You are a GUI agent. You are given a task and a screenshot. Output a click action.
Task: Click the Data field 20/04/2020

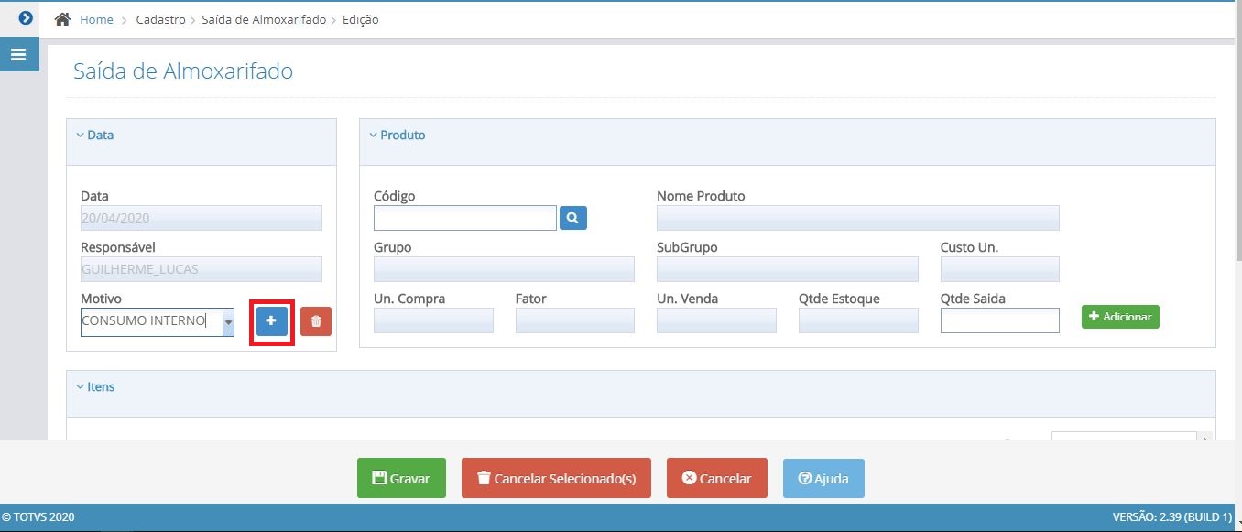202,218
